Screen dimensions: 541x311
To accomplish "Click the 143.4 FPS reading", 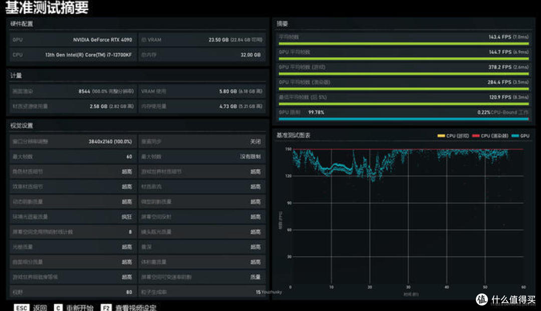I will click(x=500, y=37).
